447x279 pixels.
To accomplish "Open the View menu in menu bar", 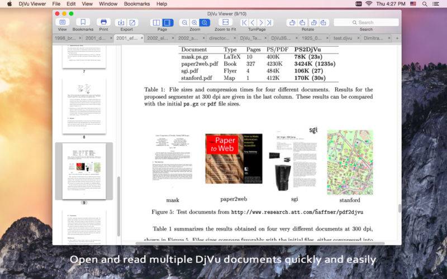I will click(x=87, y=4).
